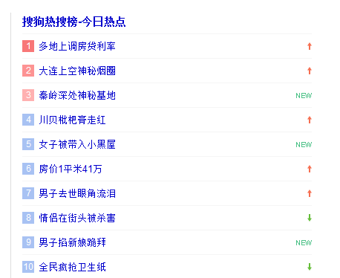340x278 pixels.
Task: Click rank badge 2 beside 大连上空神秘烟圈
Action: (28, 71)
